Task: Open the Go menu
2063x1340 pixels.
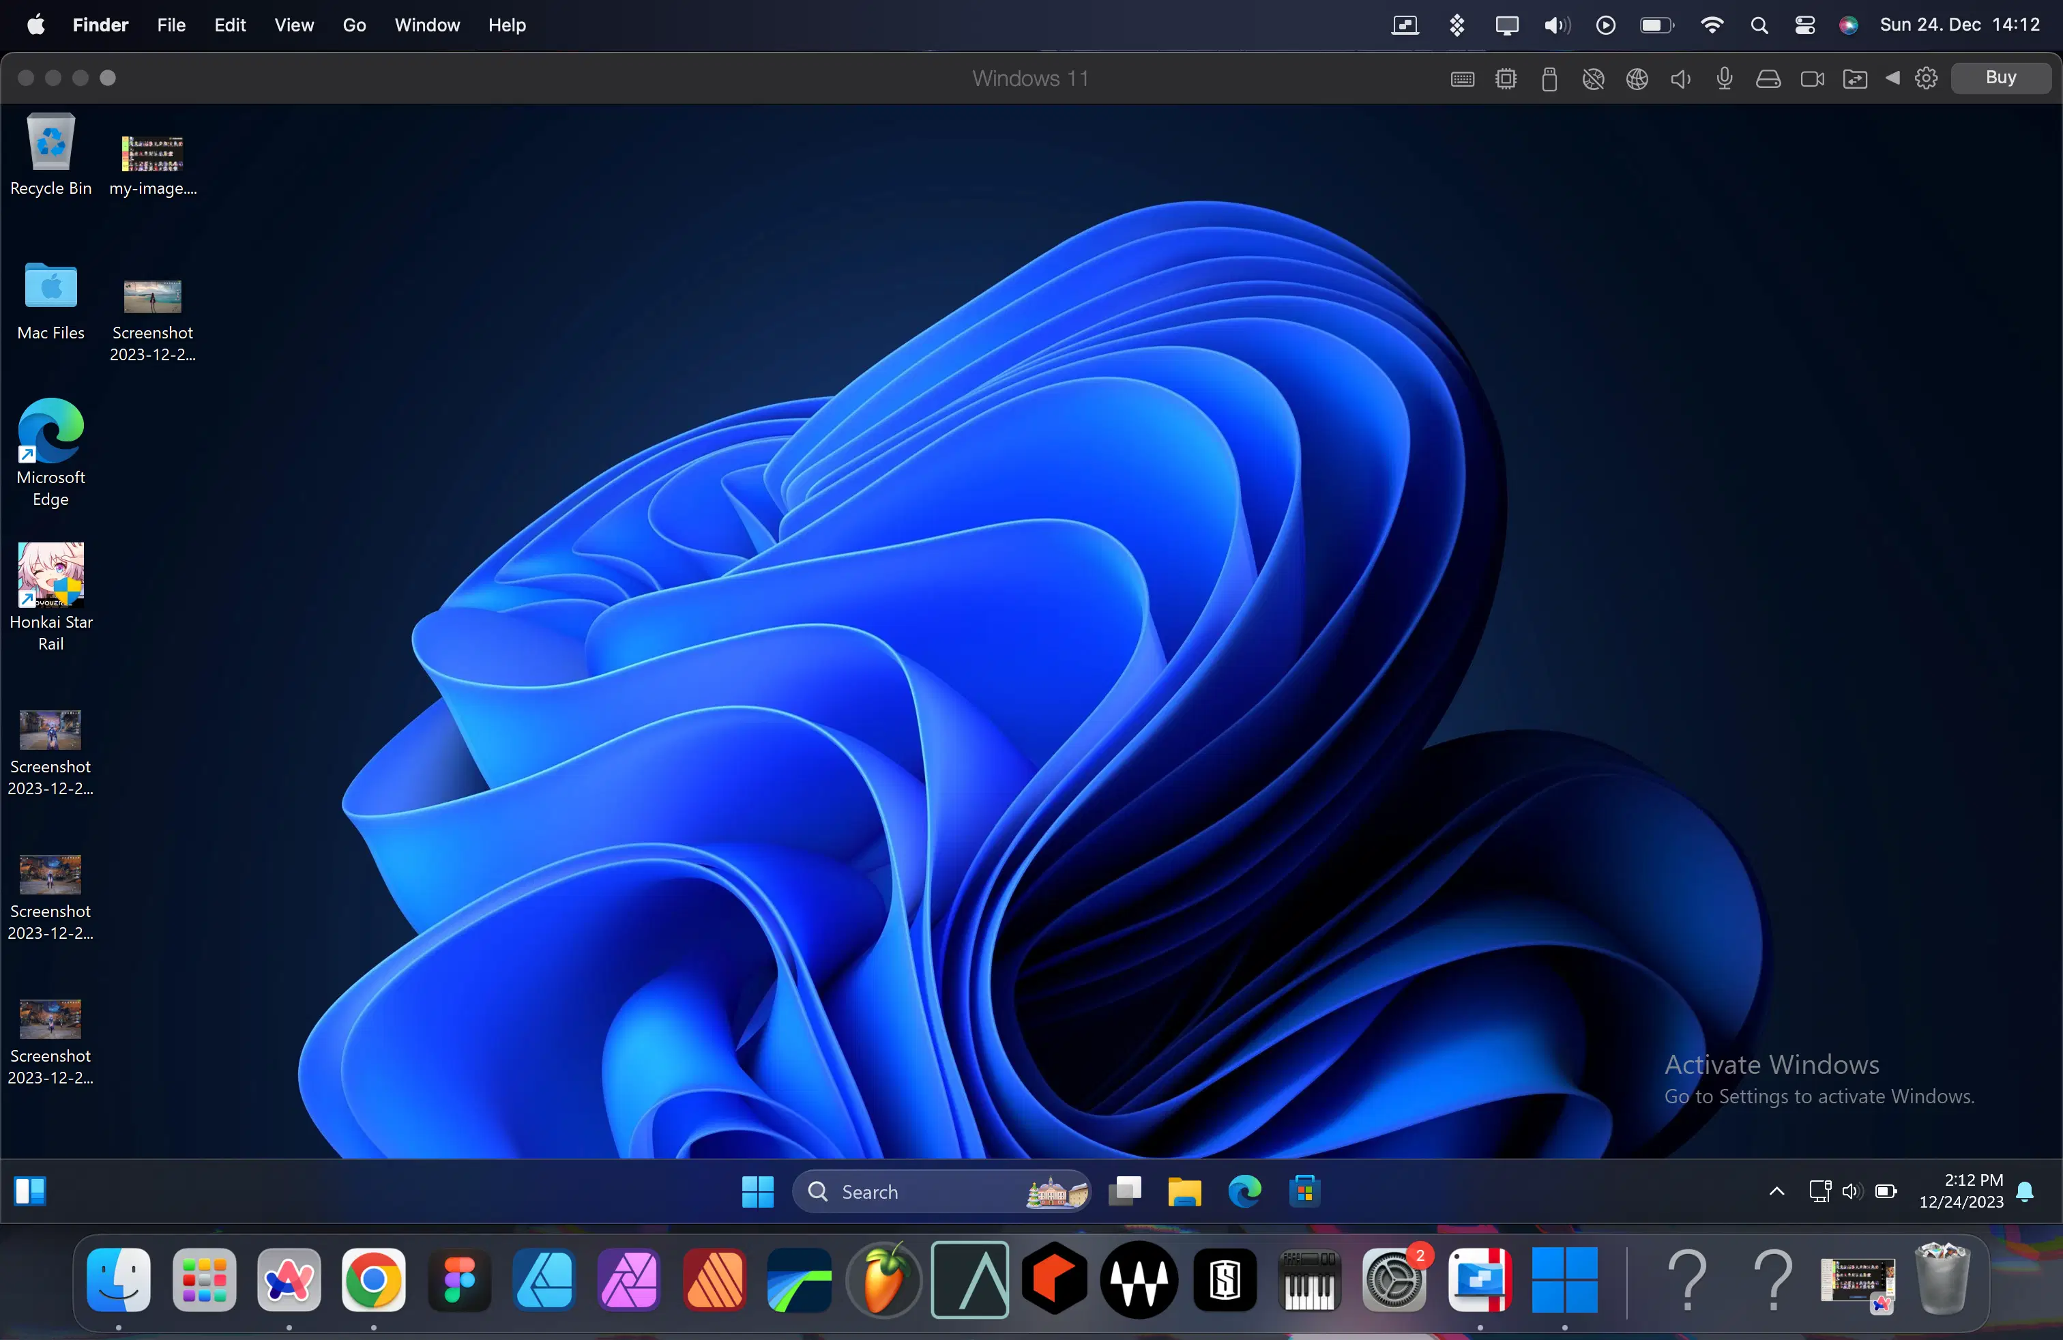Action: coord(355,25)
